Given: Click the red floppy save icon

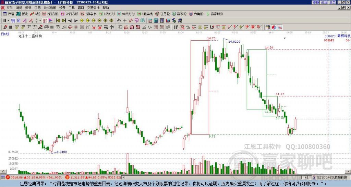Looking at the screenshot, I should click(168, 21).
